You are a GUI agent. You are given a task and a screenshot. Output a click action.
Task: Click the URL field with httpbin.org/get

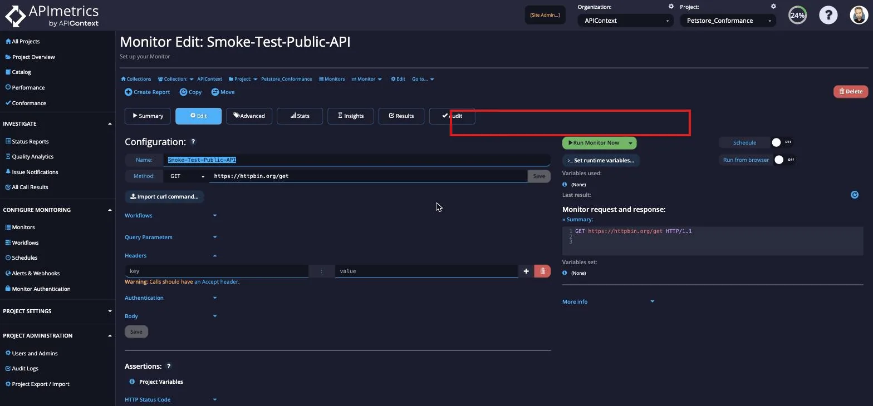368,176
